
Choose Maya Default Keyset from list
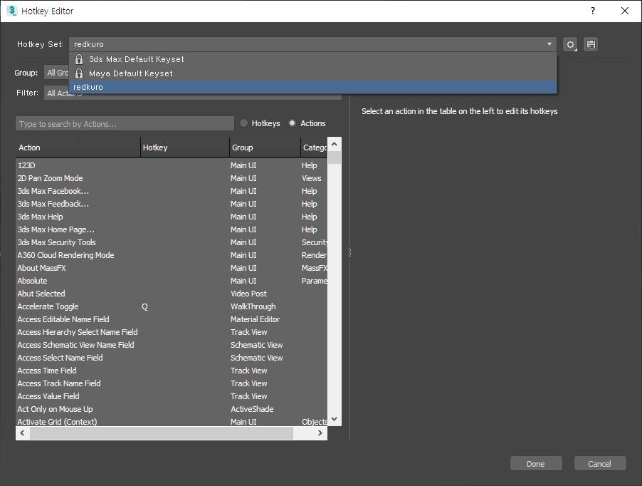click(x=312, y=73)
